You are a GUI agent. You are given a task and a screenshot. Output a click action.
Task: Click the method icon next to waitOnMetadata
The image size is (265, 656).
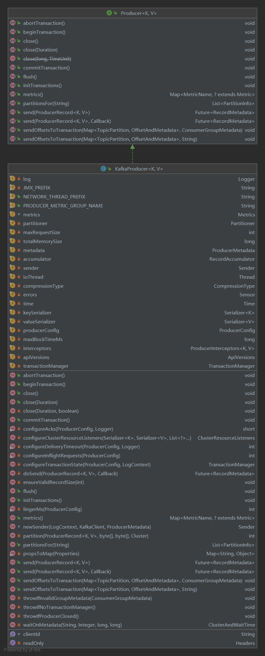(13, 625)
